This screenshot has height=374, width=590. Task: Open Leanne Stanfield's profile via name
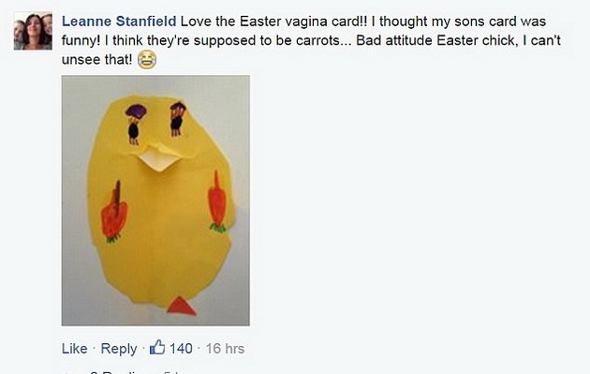coord(119,22)
